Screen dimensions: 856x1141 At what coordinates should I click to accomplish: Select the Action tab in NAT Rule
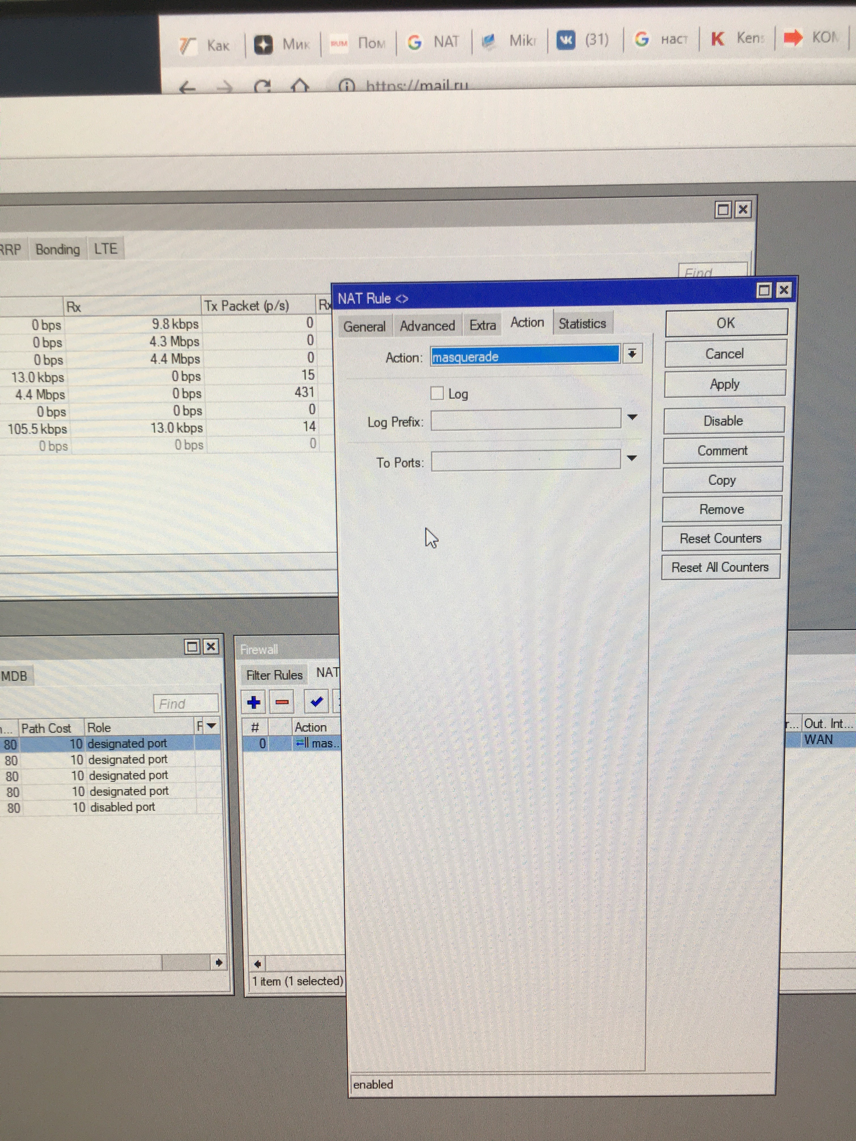click(527, 322)
